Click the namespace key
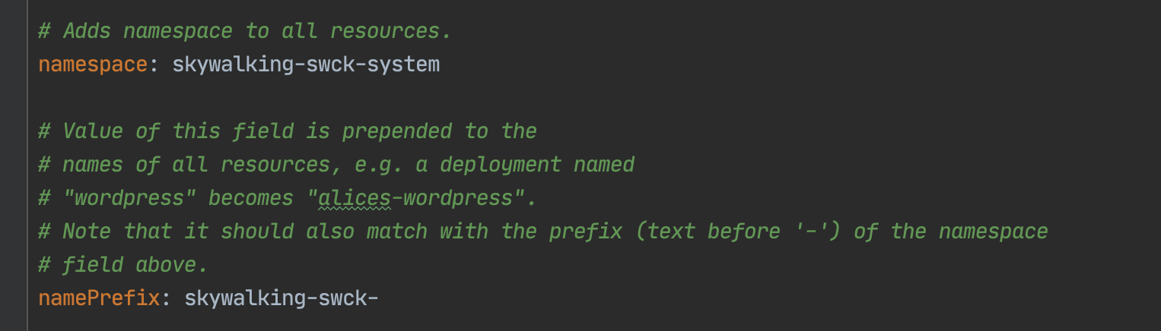The height and width of the screenshot is (331, 1161). 93,65
